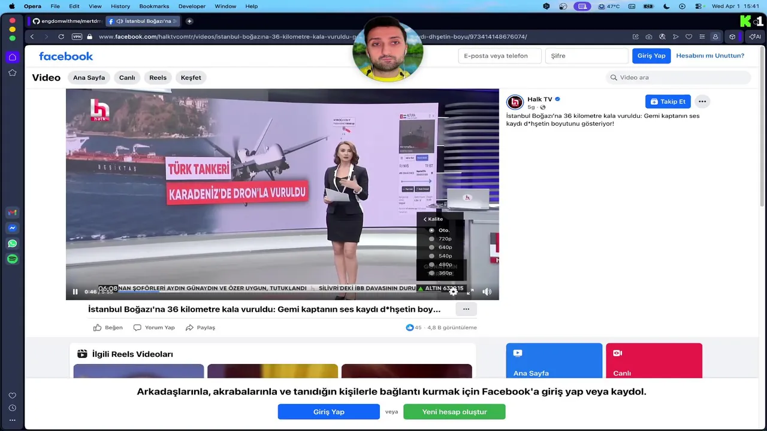Select 640p quality
Image resolution: width=767 pixels, height=431 pixels.
[x=440, y=247]
